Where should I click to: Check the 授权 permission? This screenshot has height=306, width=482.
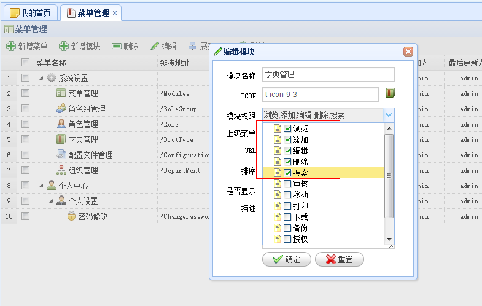(287, 239)
